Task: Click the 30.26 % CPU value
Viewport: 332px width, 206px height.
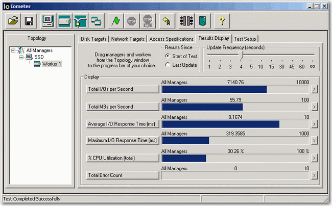Action: coord(235,151)
